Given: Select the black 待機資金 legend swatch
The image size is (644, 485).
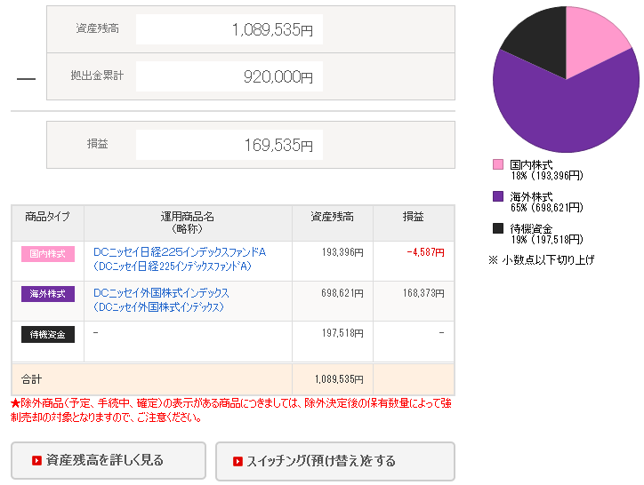Looking at the screenshot, I should [498, 228].
